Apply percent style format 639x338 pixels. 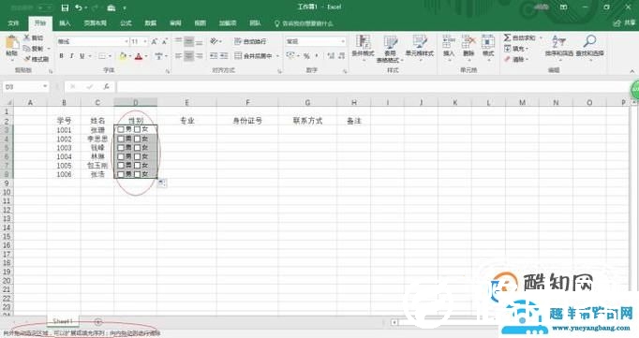(306, 56)
